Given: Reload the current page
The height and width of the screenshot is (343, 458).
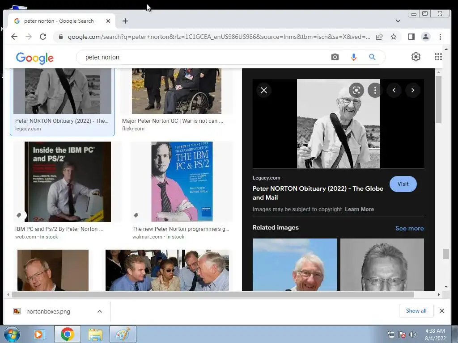Looking at the screenshot, I should pyautogui.click(x=43, y=37).
